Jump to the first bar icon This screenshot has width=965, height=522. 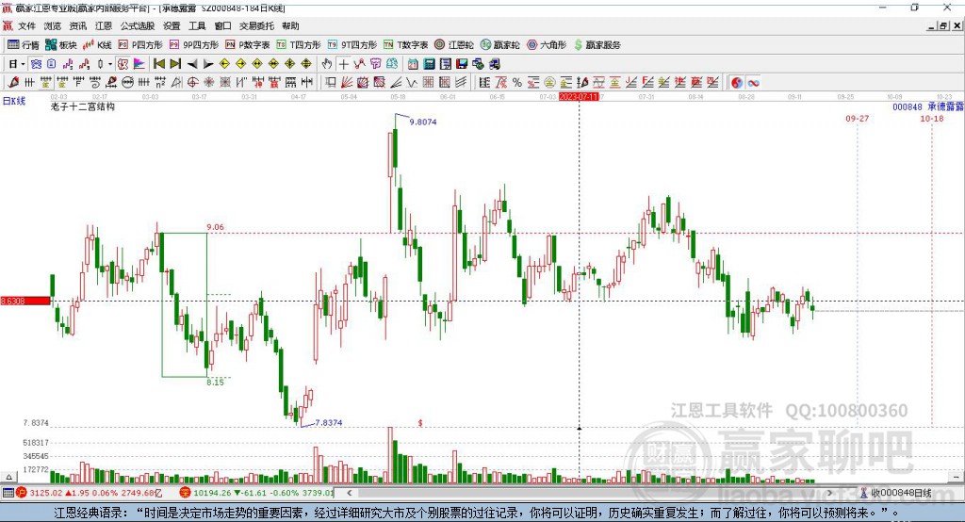click(x=158, y=64)
